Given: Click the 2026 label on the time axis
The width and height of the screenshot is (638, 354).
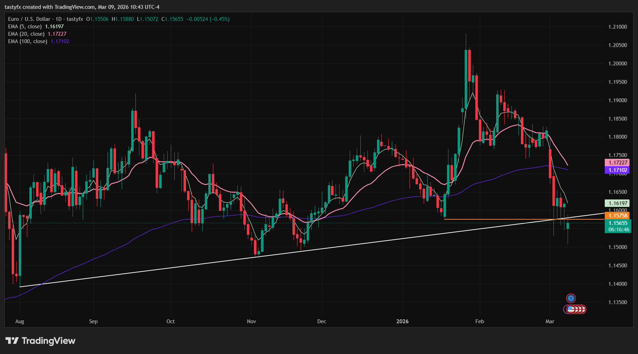Looking at the screenshot, I should coord(402,322).
